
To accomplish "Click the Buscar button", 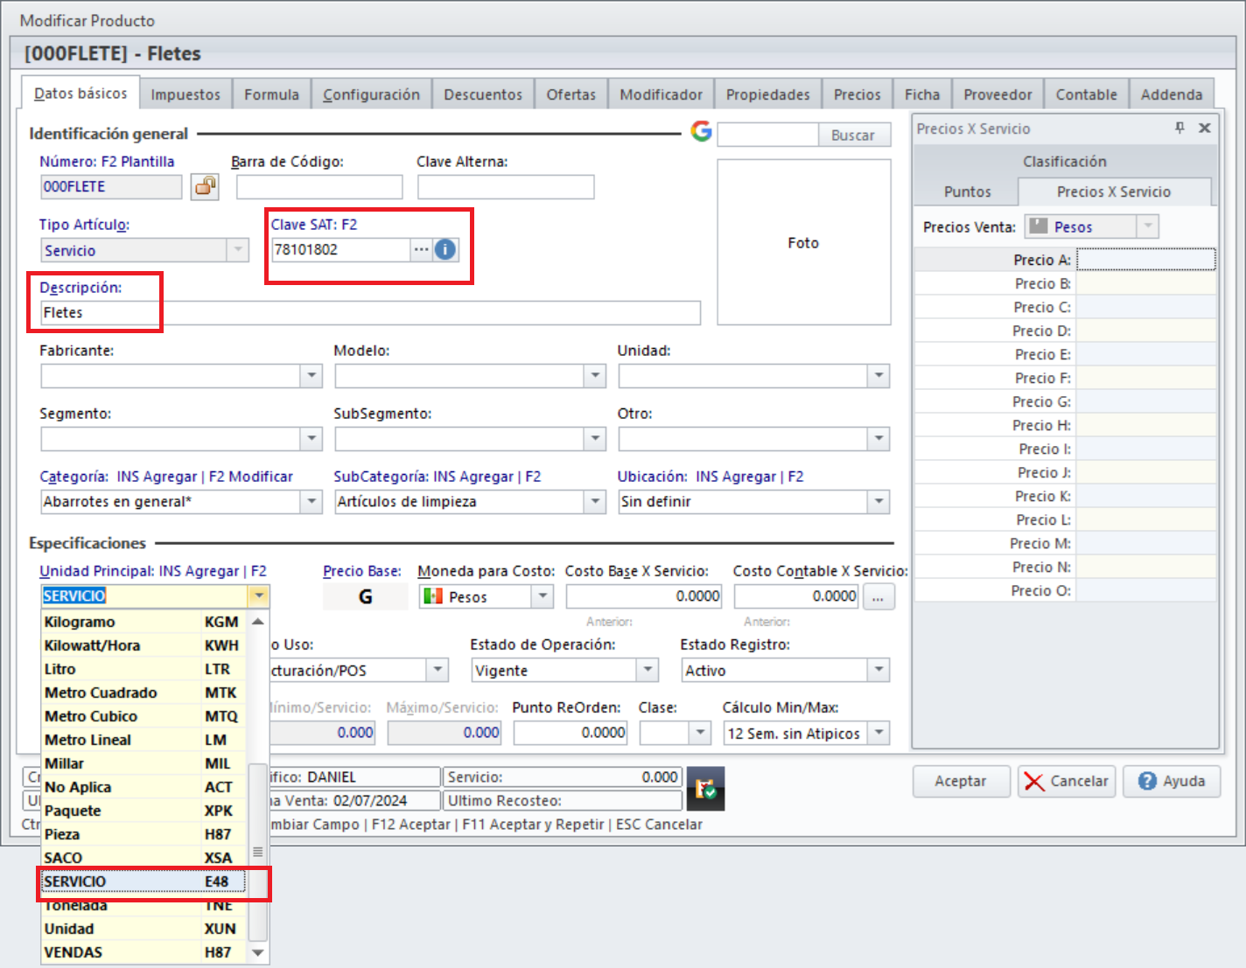I will click(x=853, y=135).
